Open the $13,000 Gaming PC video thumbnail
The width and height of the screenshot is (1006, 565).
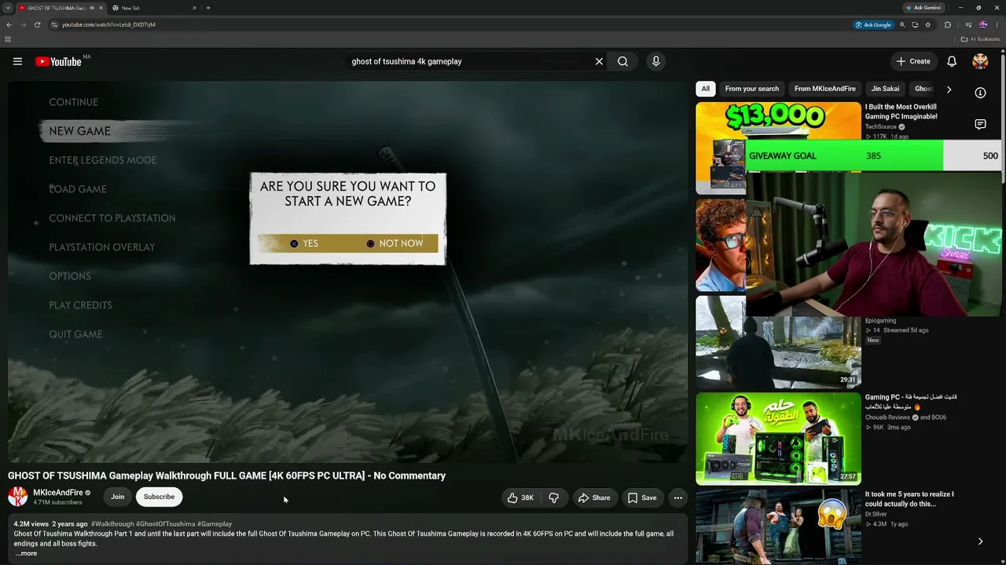778,120
